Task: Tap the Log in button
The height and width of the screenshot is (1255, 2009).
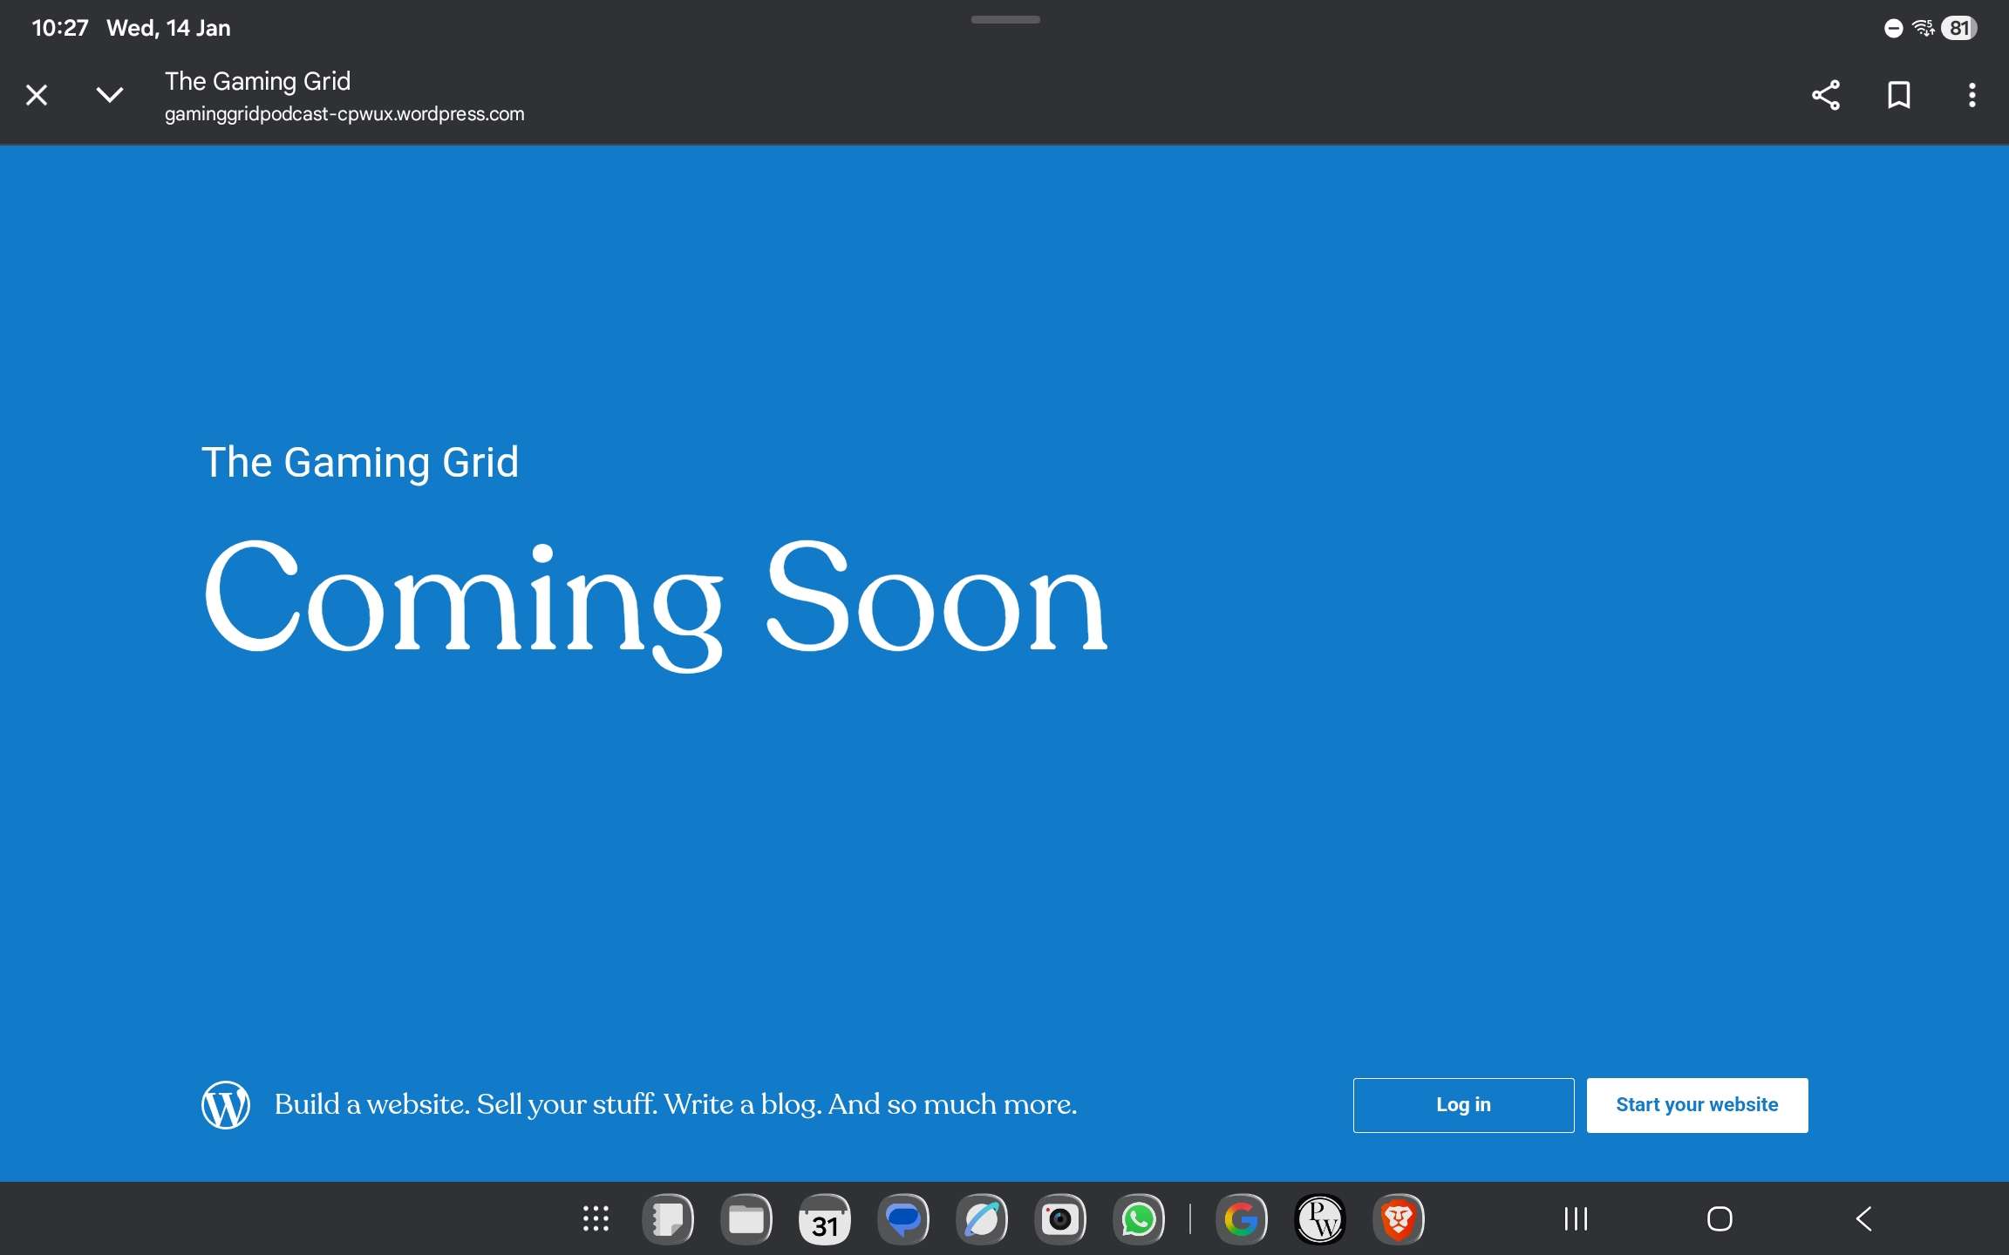Action: click(1461, 1105)
